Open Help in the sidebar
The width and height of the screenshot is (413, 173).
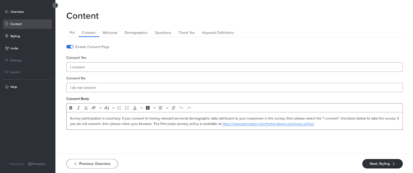coord(27,87)
